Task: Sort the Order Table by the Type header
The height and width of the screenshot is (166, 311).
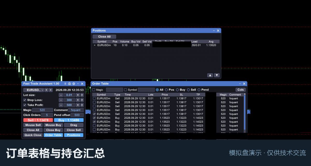Action: (x=117, y=95)
